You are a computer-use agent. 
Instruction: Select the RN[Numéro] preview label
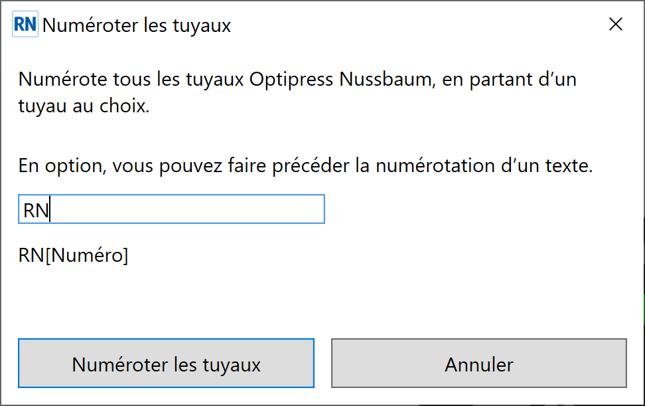73,255
